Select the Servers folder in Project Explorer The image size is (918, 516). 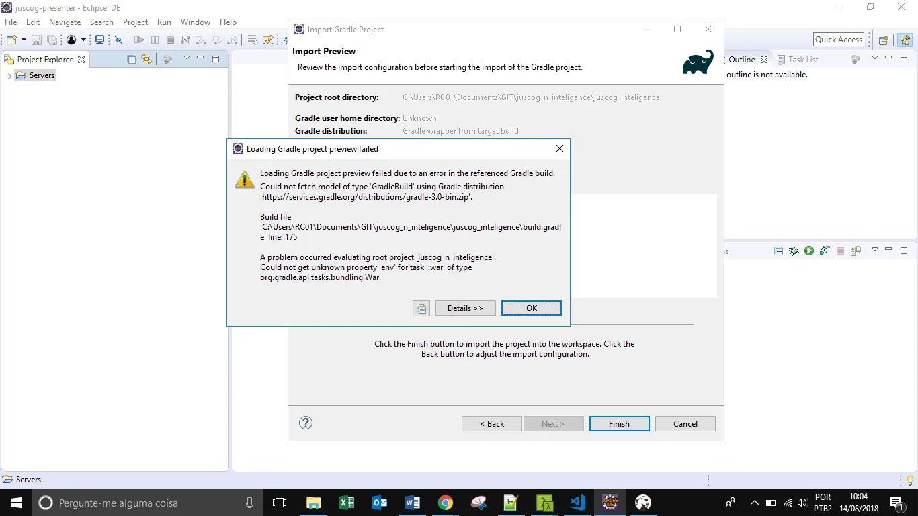click(36, 75)
